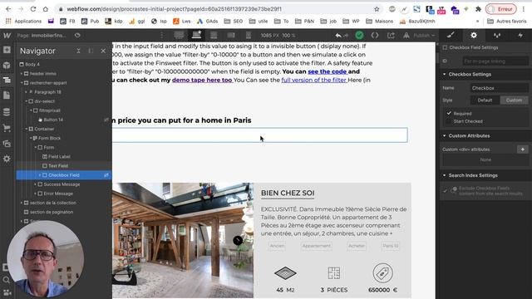Switch to Element Settings gear tab
Viewport: 532px width, 299px height.
[x=474, y=35]
